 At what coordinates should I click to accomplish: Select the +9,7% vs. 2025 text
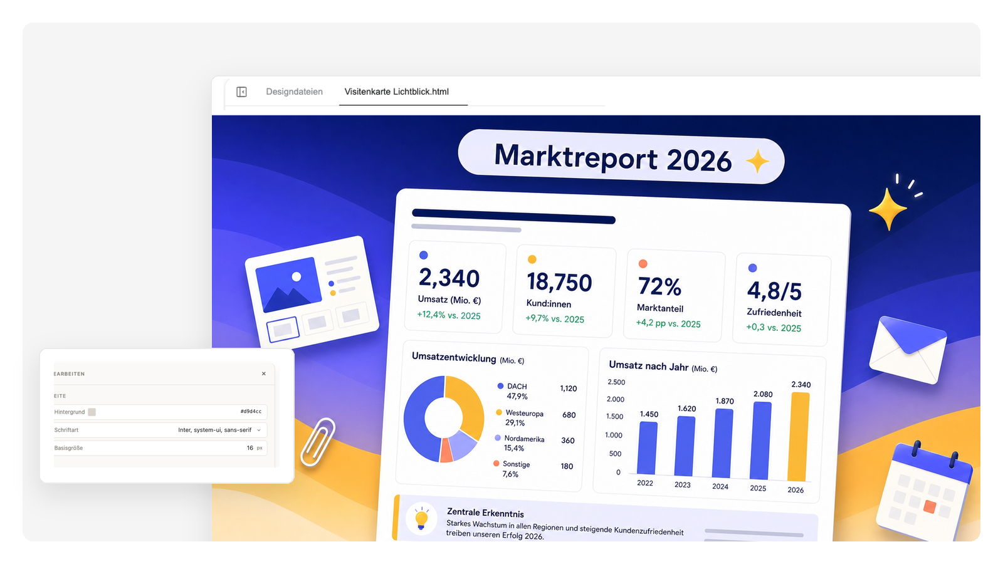point(555,318)
